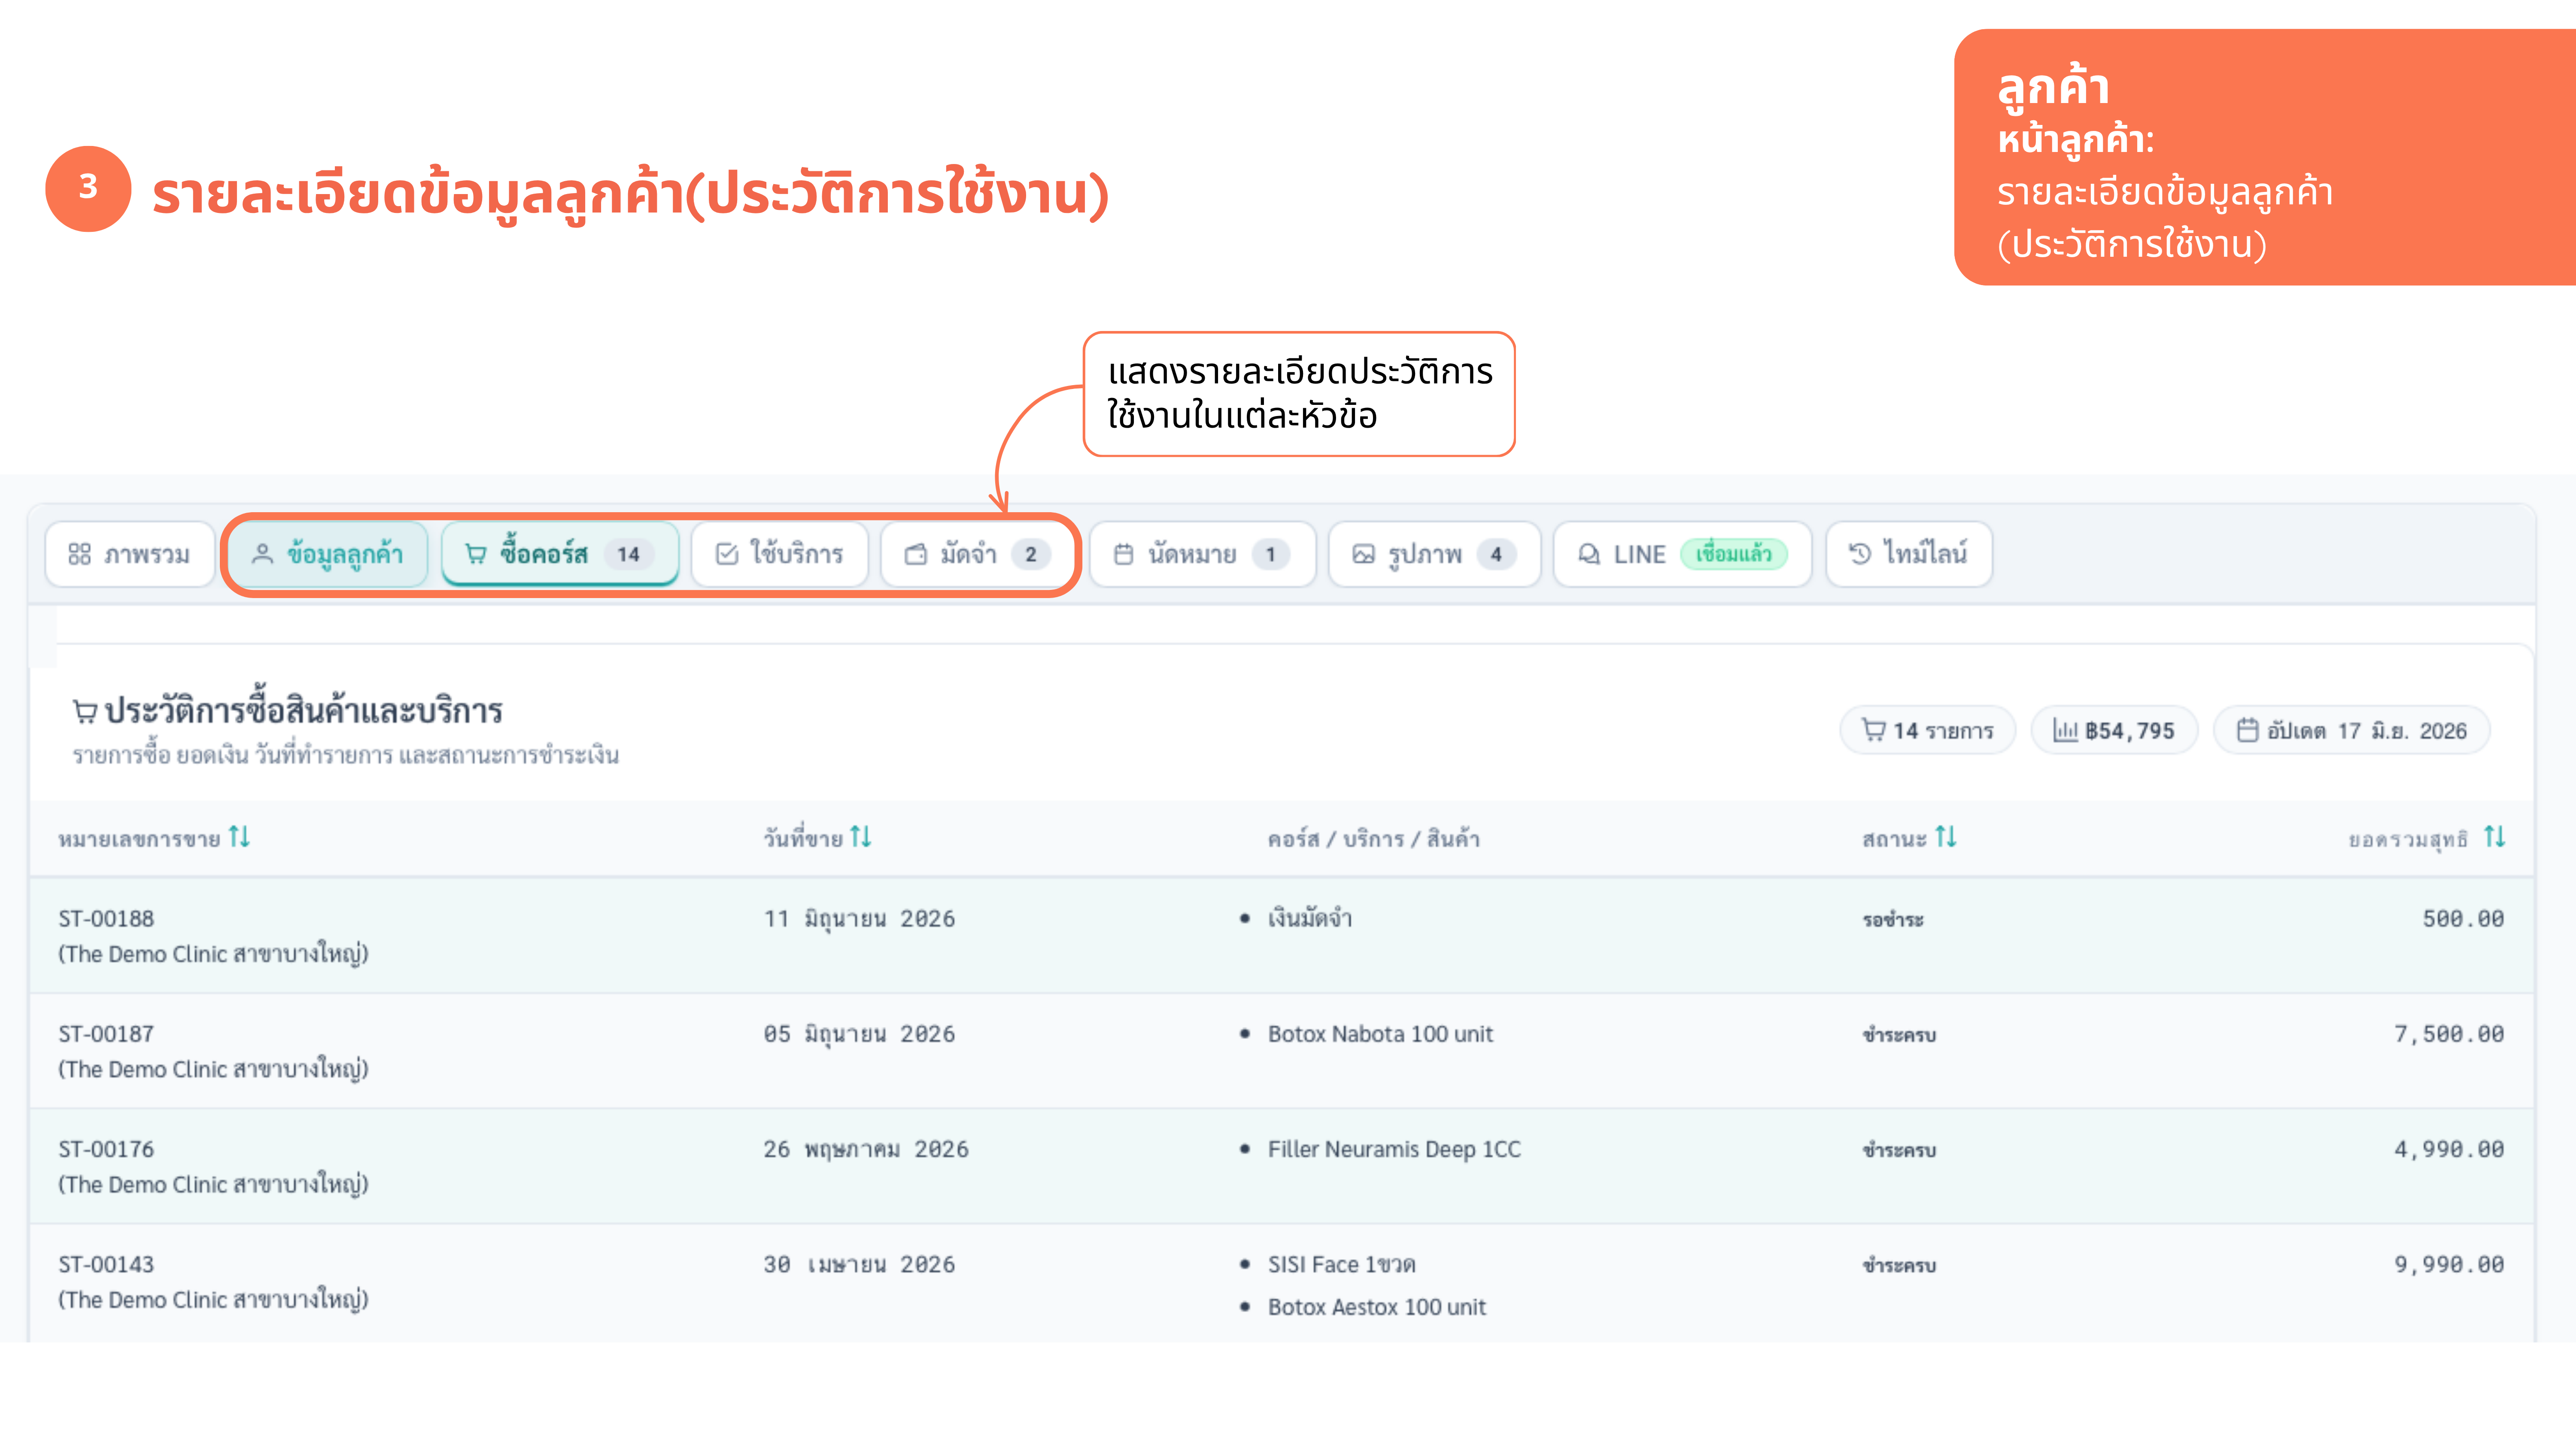Click the calendar icon in นัดหมาย tab

coord(1124,554)
